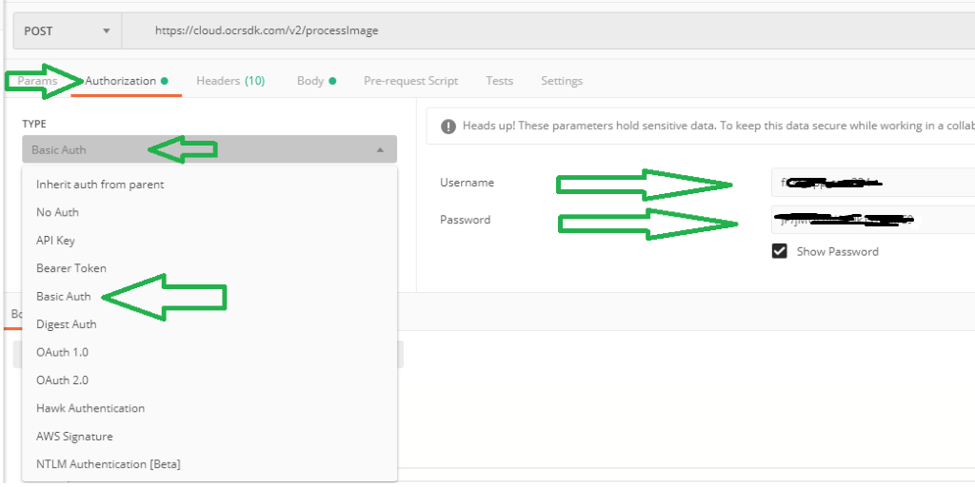Choose Bearer Token auth type

click(209, 268)
